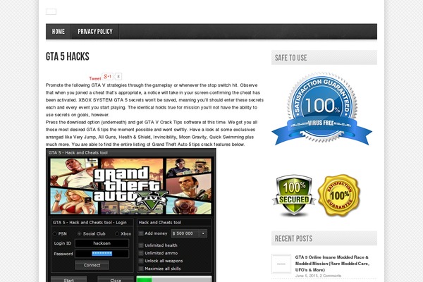Click the 'GTA 5 - Hack and Cheats tool' title bar
423x282 pixels.
click(x=131, y=152)
